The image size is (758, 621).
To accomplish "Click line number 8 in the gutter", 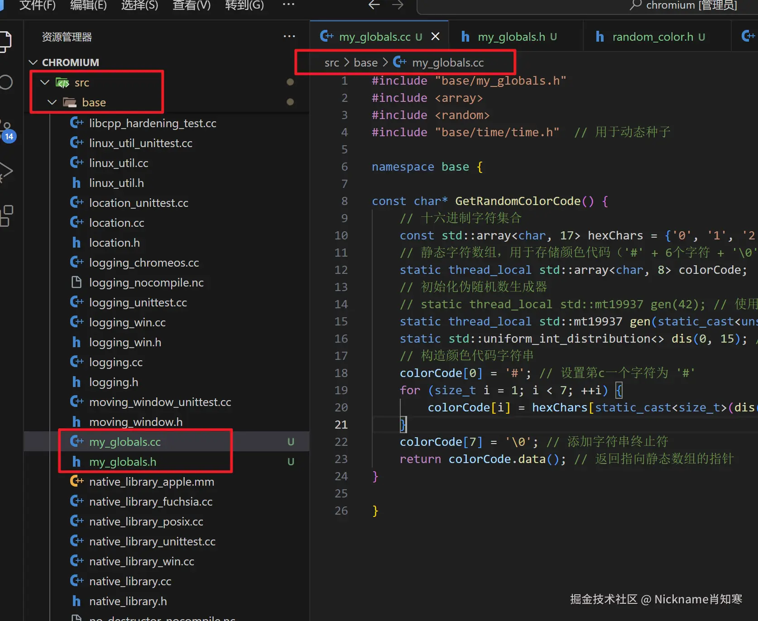I will pyautogui.click(x=344, y=201).
